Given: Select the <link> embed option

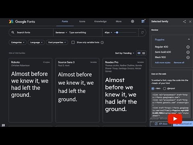Looking at the screenshot, I should coord(153,88).
